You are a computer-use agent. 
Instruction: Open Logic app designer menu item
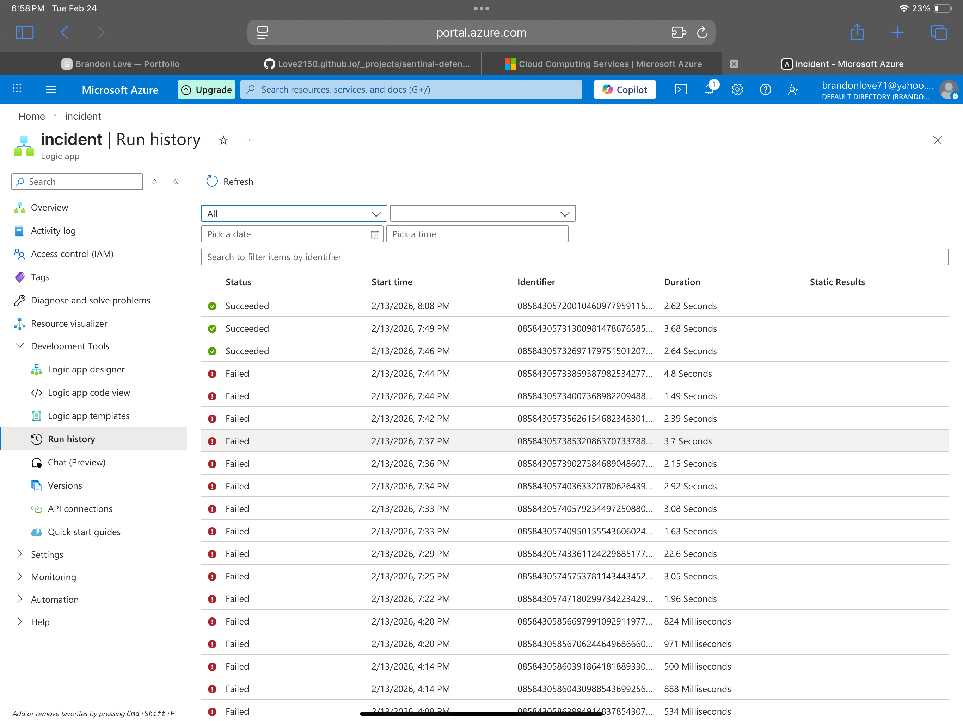tap(86, 369)
